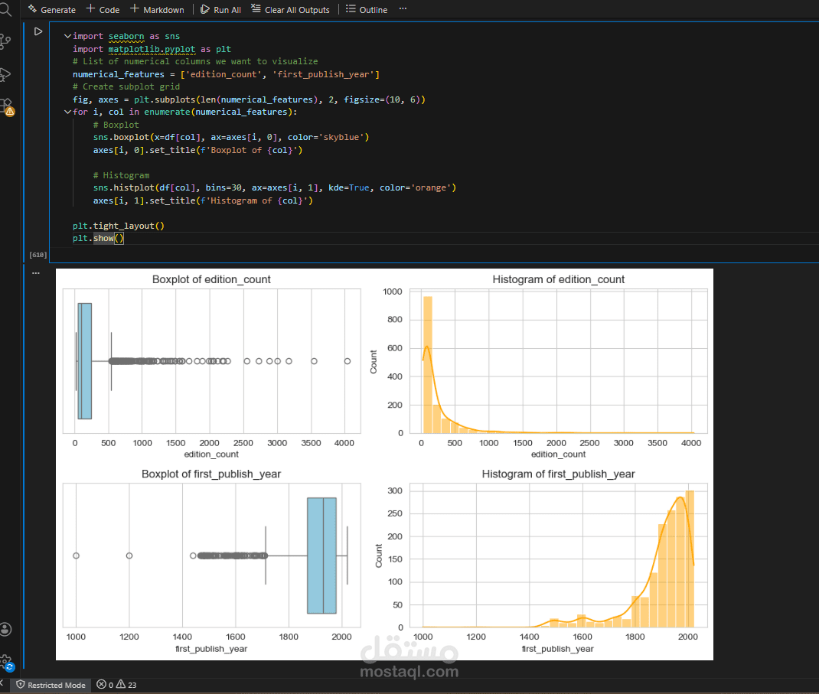Viewport: 819px width, 694px height.
Task: Click the Generate toolbar button
Action: (52, 9)
